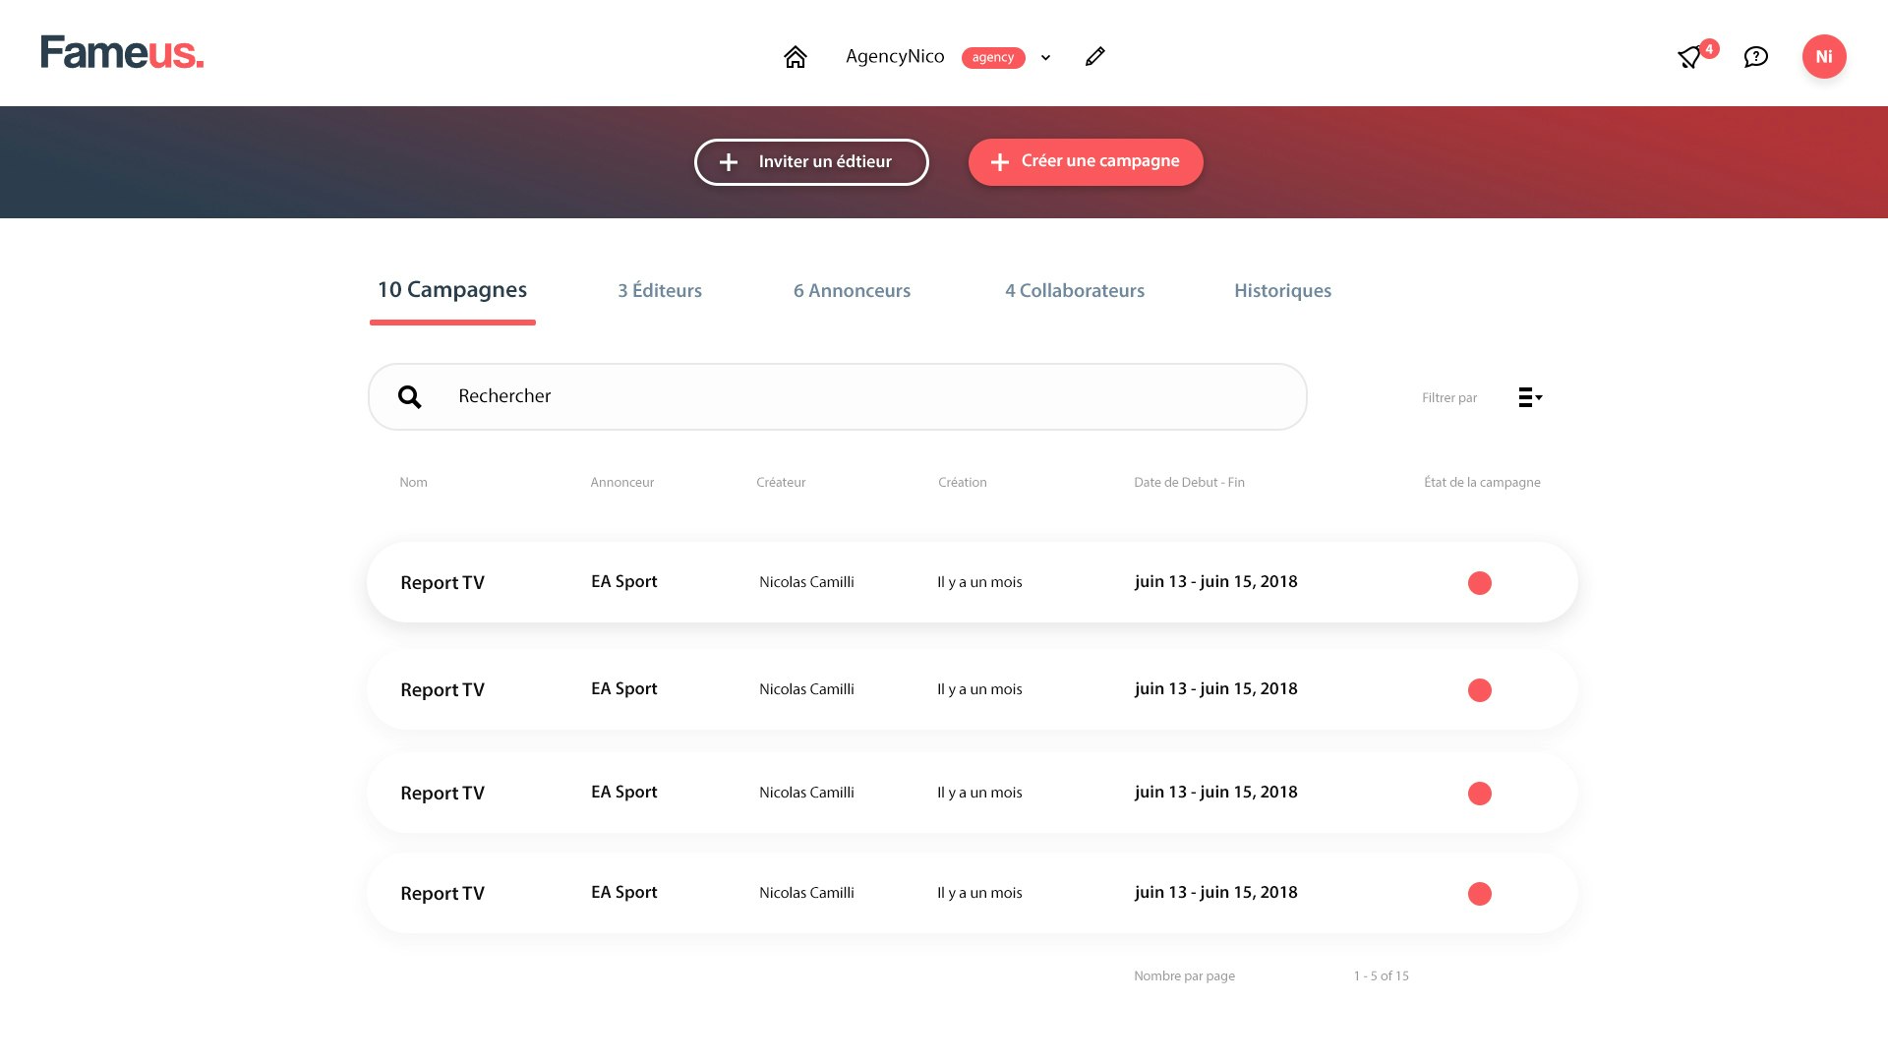Viewport: 1888px width, 1062px height.
Task: Click the Ni user avatar
Action: [x=1823, y=57]
